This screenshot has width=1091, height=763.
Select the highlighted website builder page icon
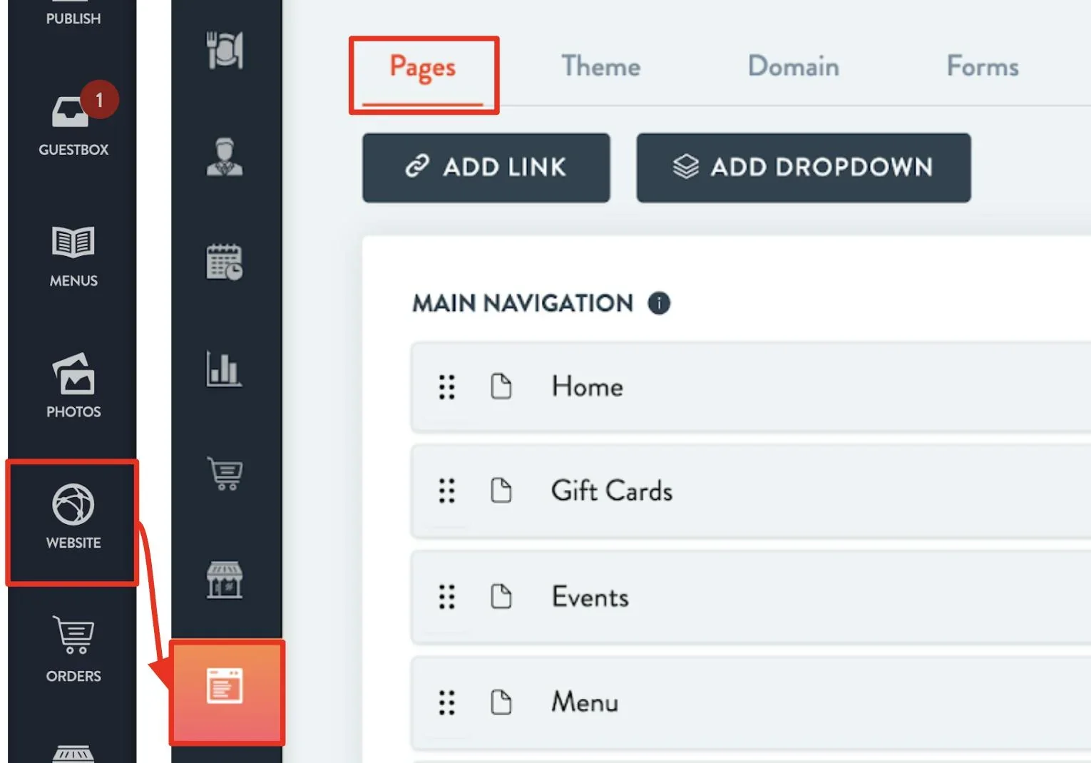pos(225,686)
